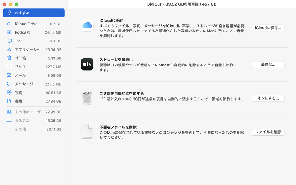Select the TV sidebar label

click(x=17, y=41)
